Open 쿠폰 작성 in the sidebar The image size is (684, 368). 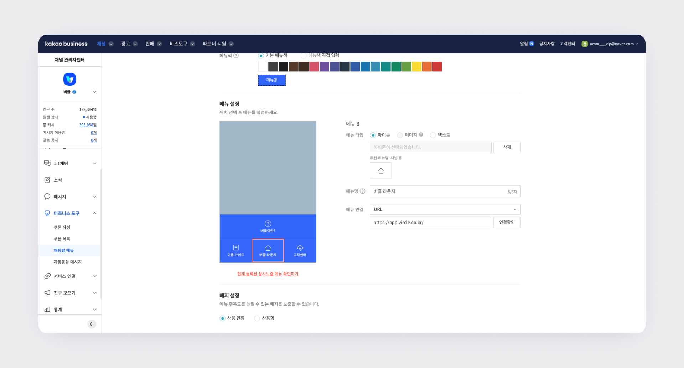62,227
